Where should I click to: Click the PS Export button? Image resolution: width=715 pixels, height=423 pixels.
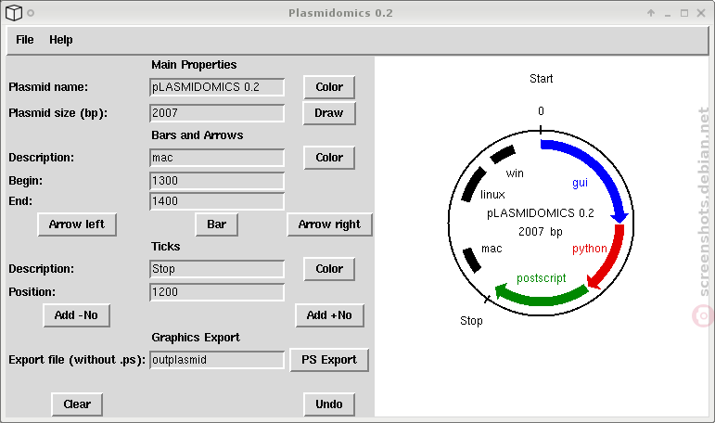[329, 360]
